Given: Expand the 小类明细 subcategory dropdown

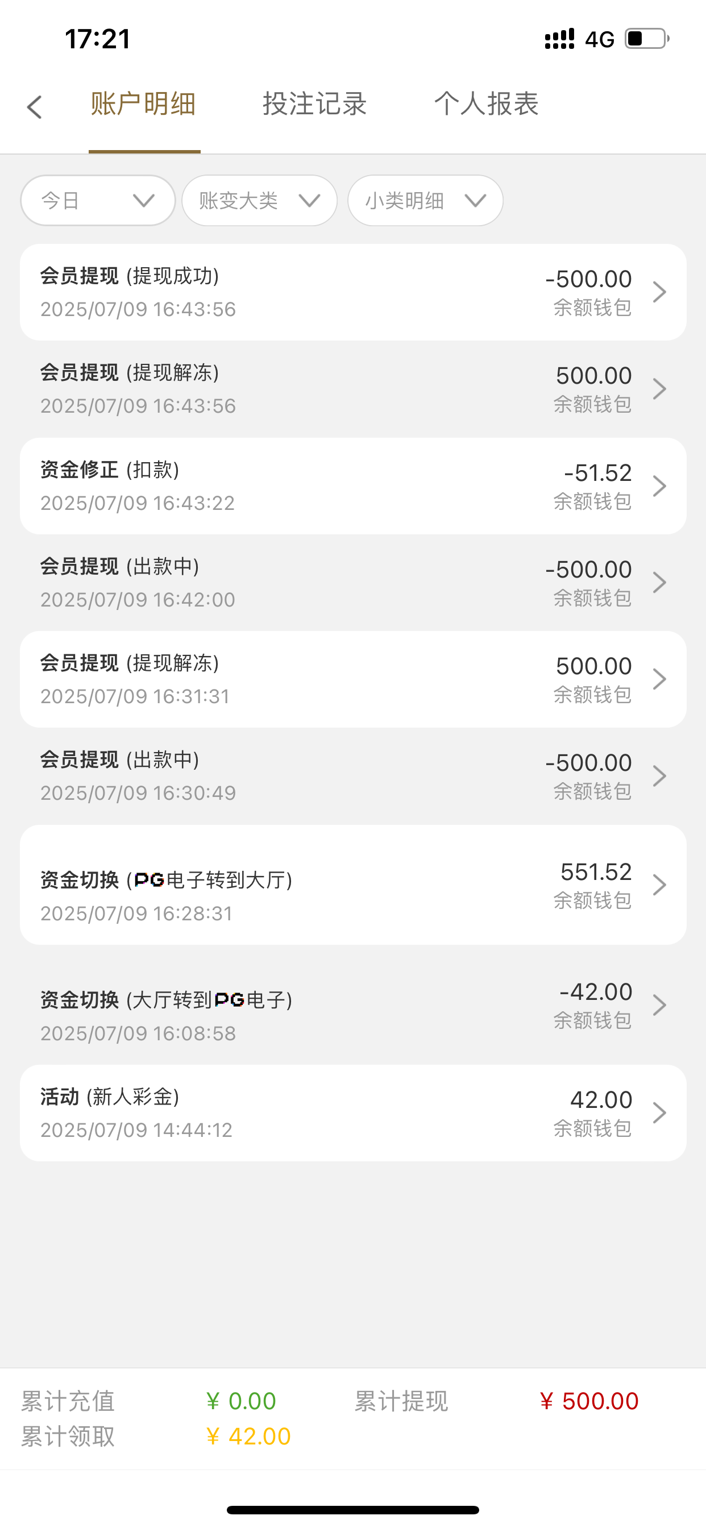Looking at the screenshot, I should tap(425, 201).
